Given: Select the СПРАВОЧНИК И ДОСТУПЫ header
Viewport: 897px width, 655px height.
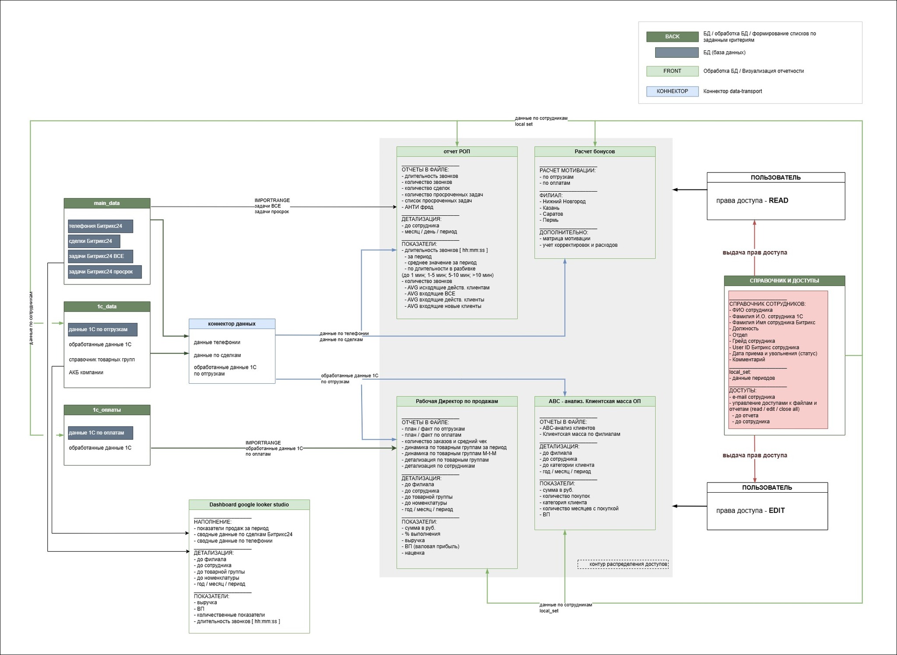Looking at the screenshot, I should 784,280.
